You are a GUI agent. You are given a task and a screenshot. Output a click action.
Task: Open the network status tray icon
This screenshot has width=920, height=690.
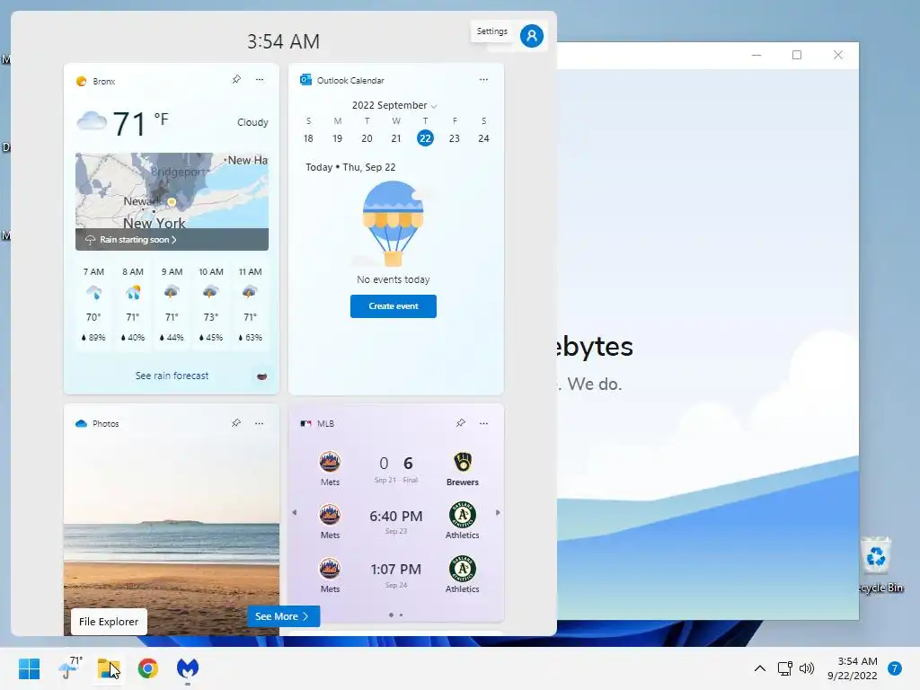click(785, 668)
